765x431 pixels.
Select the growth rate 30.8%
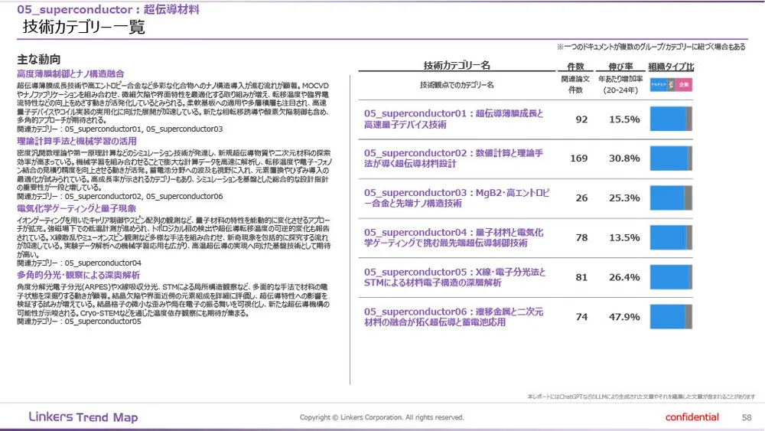(x=624, y=158)
